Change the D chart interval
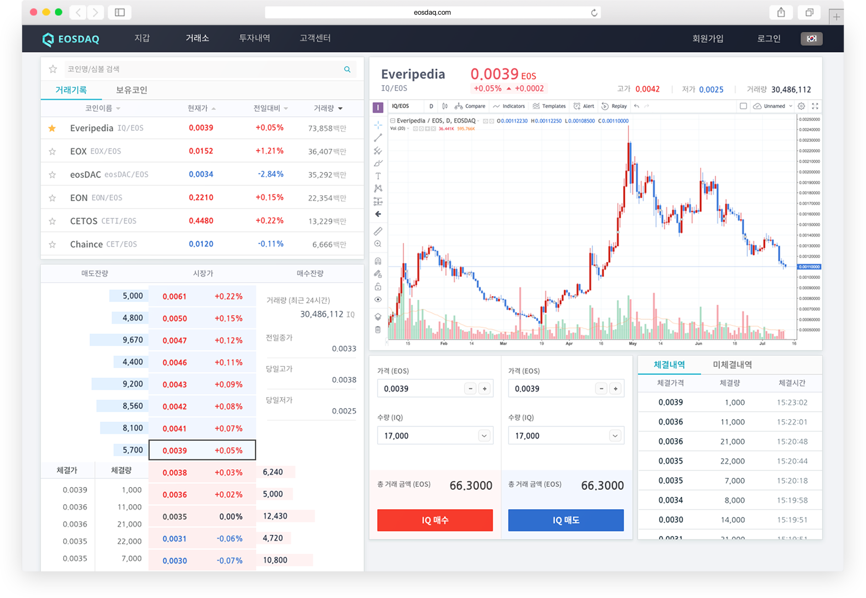 click(431, 106)
